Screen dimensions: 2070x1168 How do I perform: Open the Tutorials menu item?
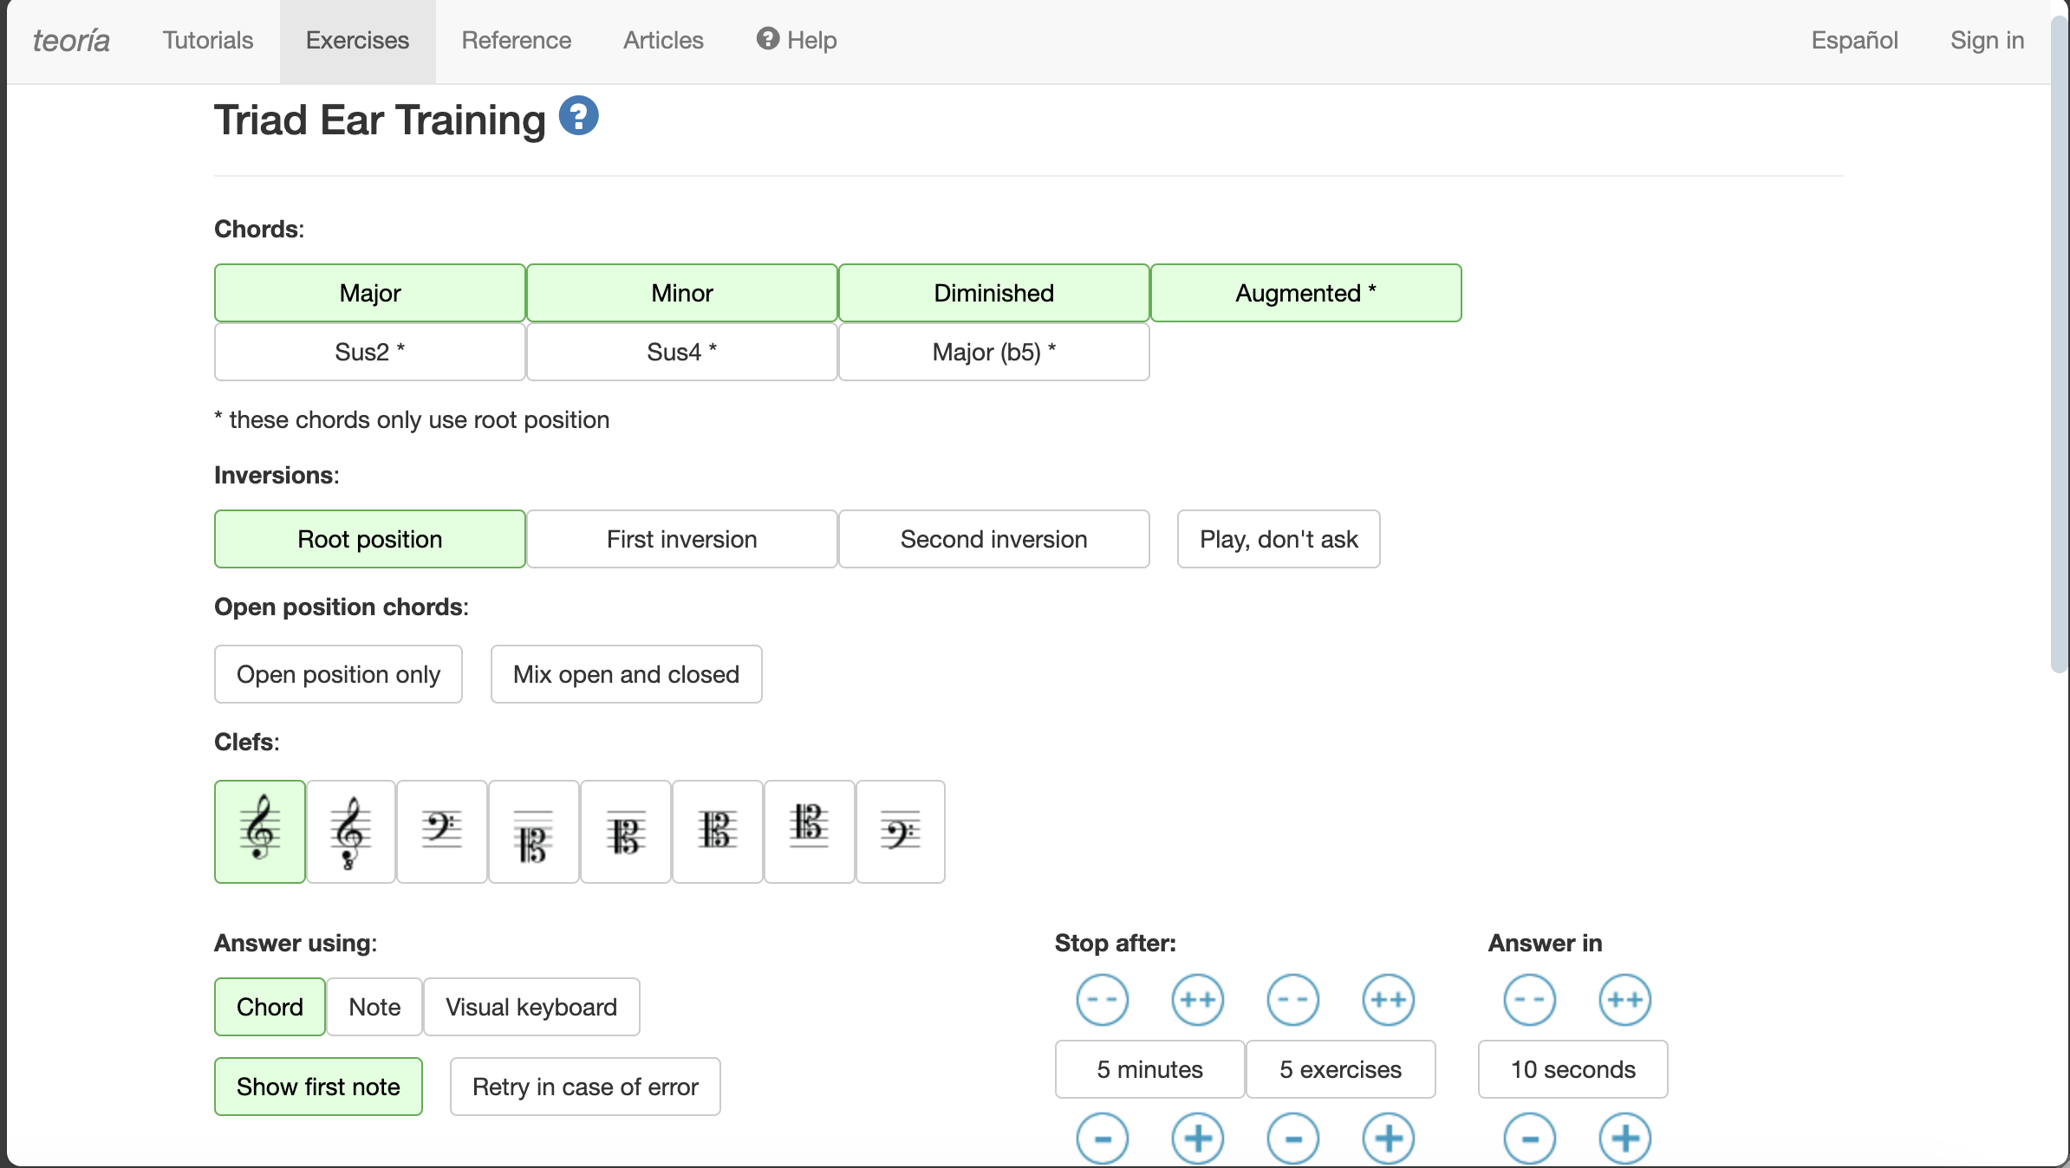208,40
